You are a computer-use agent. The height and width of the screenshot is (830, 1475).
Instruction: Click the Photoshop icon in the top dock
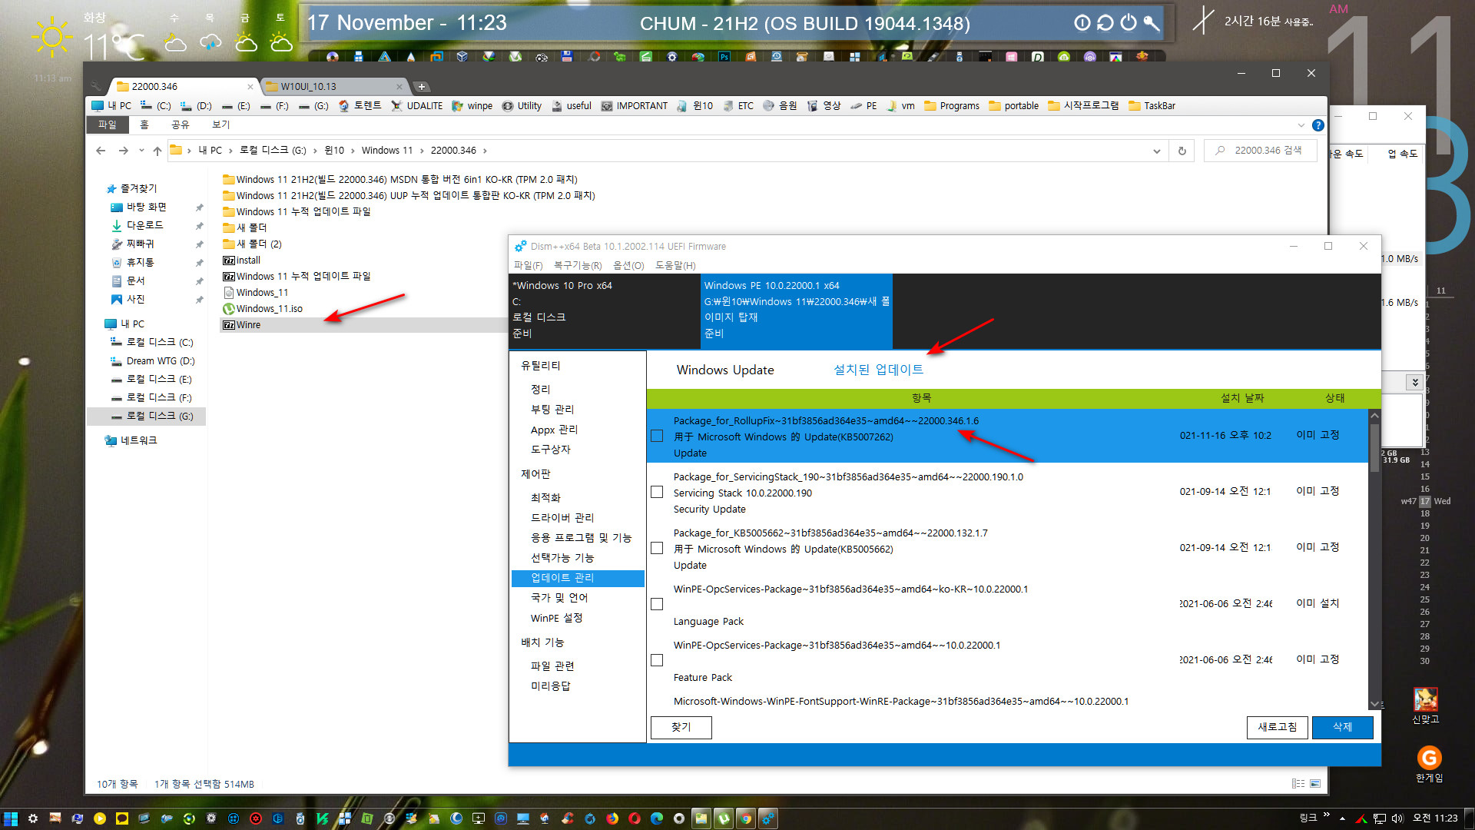click(x=724, y=57)
